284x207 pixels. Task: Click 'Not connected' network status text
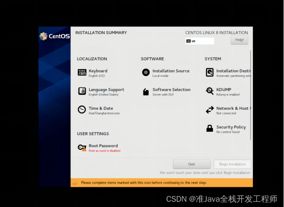[226, 113]
